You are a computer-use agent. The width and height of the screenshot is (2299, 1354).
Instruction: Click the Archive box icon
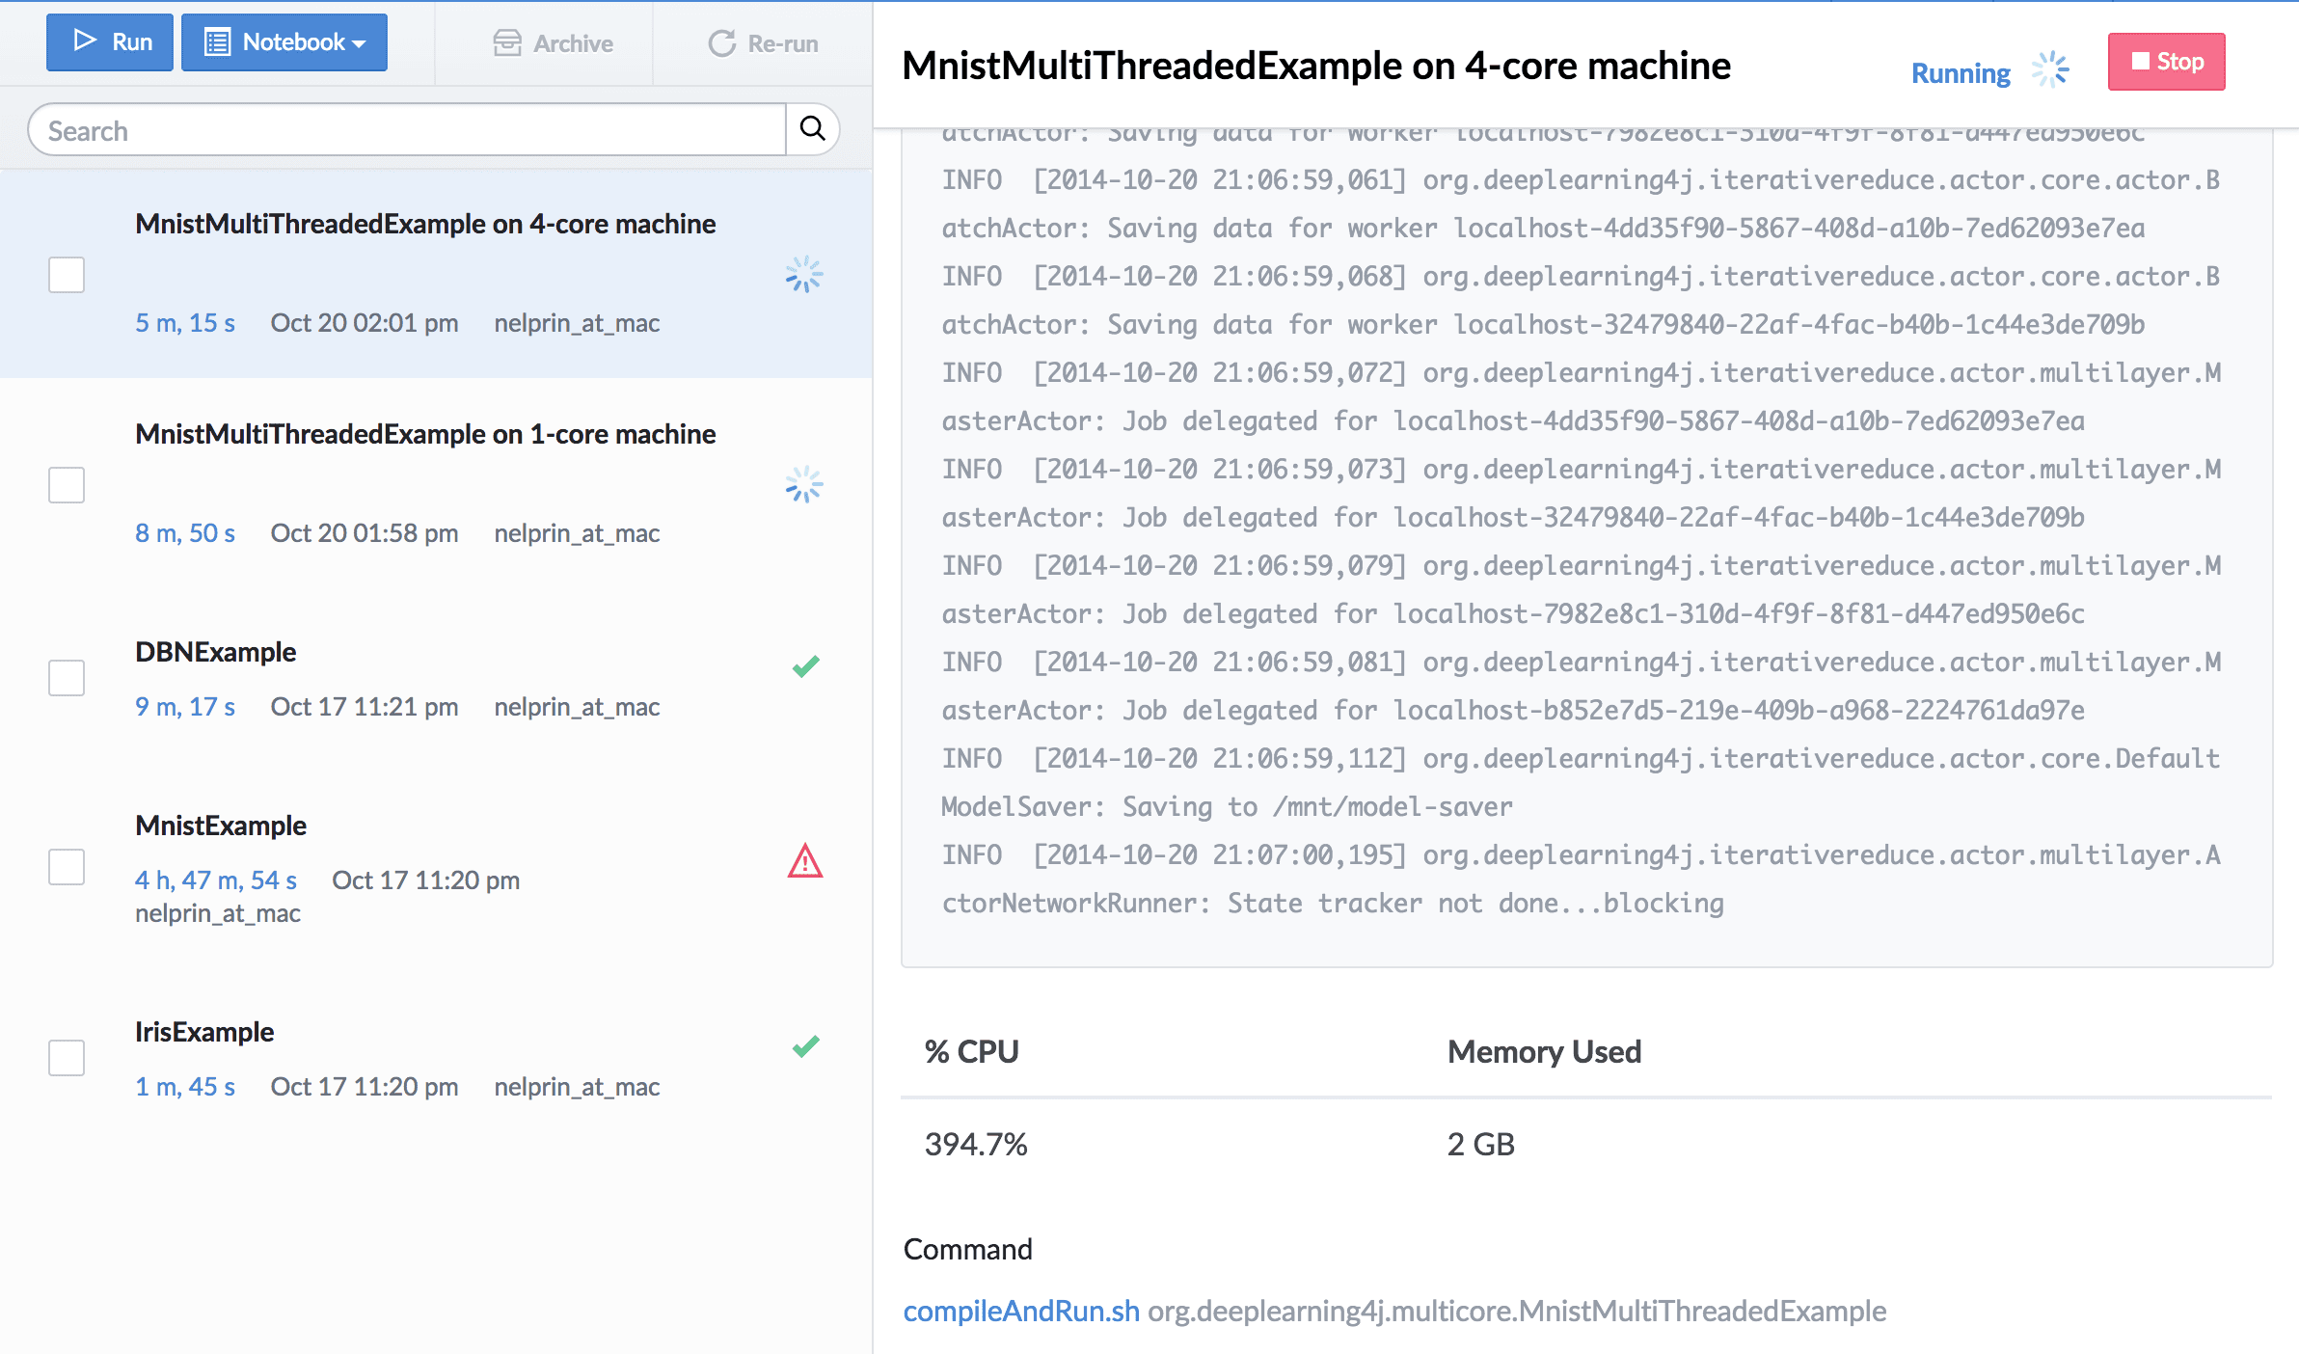[x=507, y=42]
